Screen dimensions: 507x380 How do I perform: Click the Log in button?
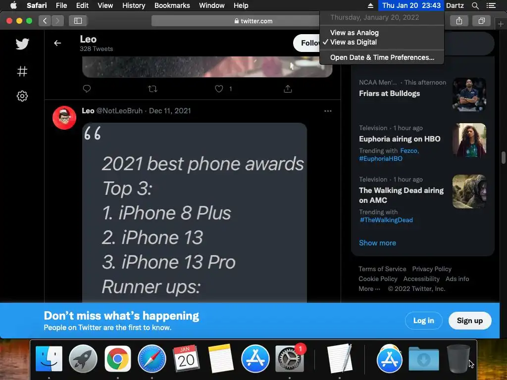[424, 321]
